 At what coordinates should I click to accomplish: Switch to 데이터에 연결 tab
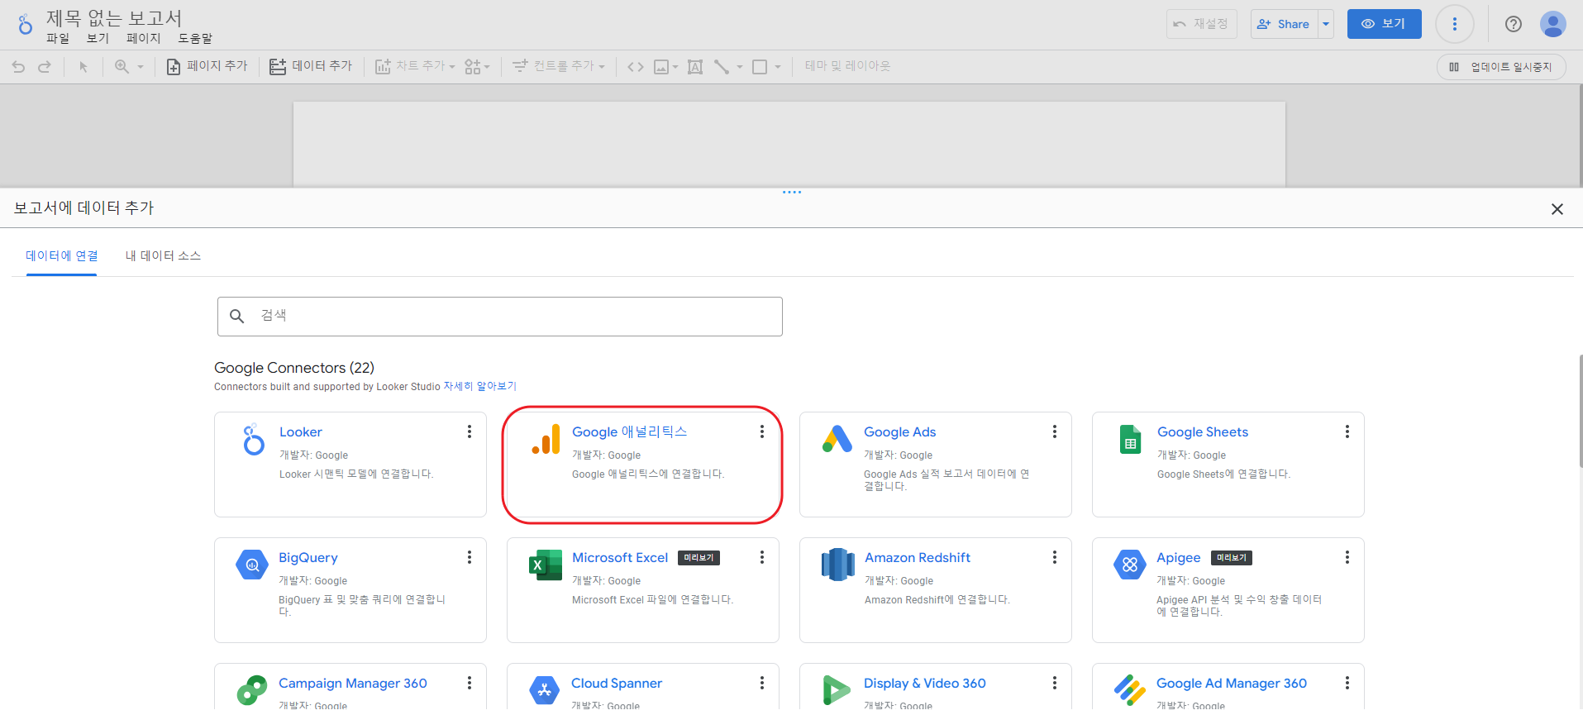pyautogui.click(x=62, y=256)
